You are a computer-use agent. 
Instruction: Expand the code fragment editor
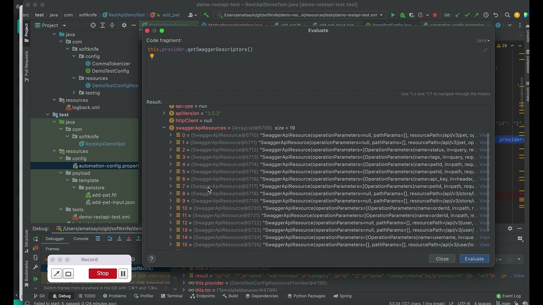pyautogui.click(x=485, y=50)
